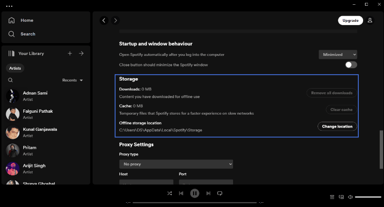Adjust the volume slider
This screenshot has height=207, width=384.
point(368,197)
